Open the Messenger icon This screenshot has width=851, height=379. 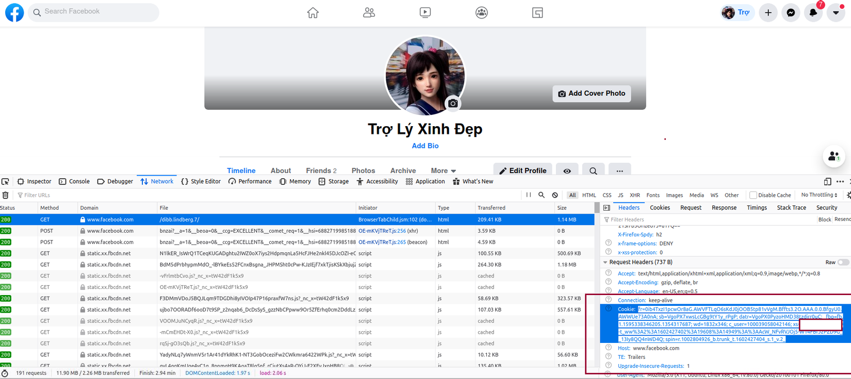click(x=791, y=12)
